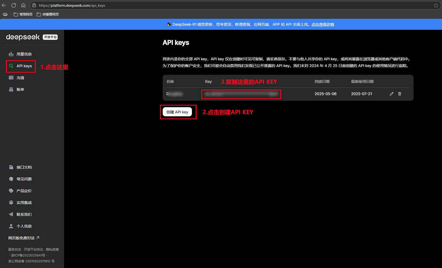The width and height of the screenshot is (442, 268).
Task: Open 个人信息 profile page
Action: (x=24, y=226)
